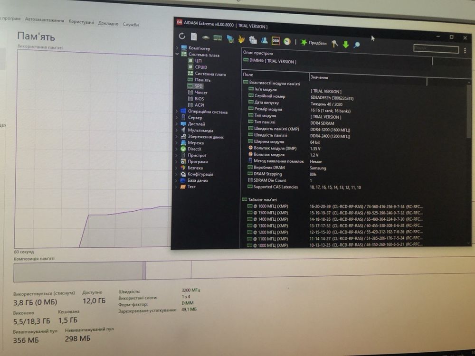Select the Вольтаж модуля (XMP) row
475x356 pixels.
pyautogui.click(x=284, y=148)
